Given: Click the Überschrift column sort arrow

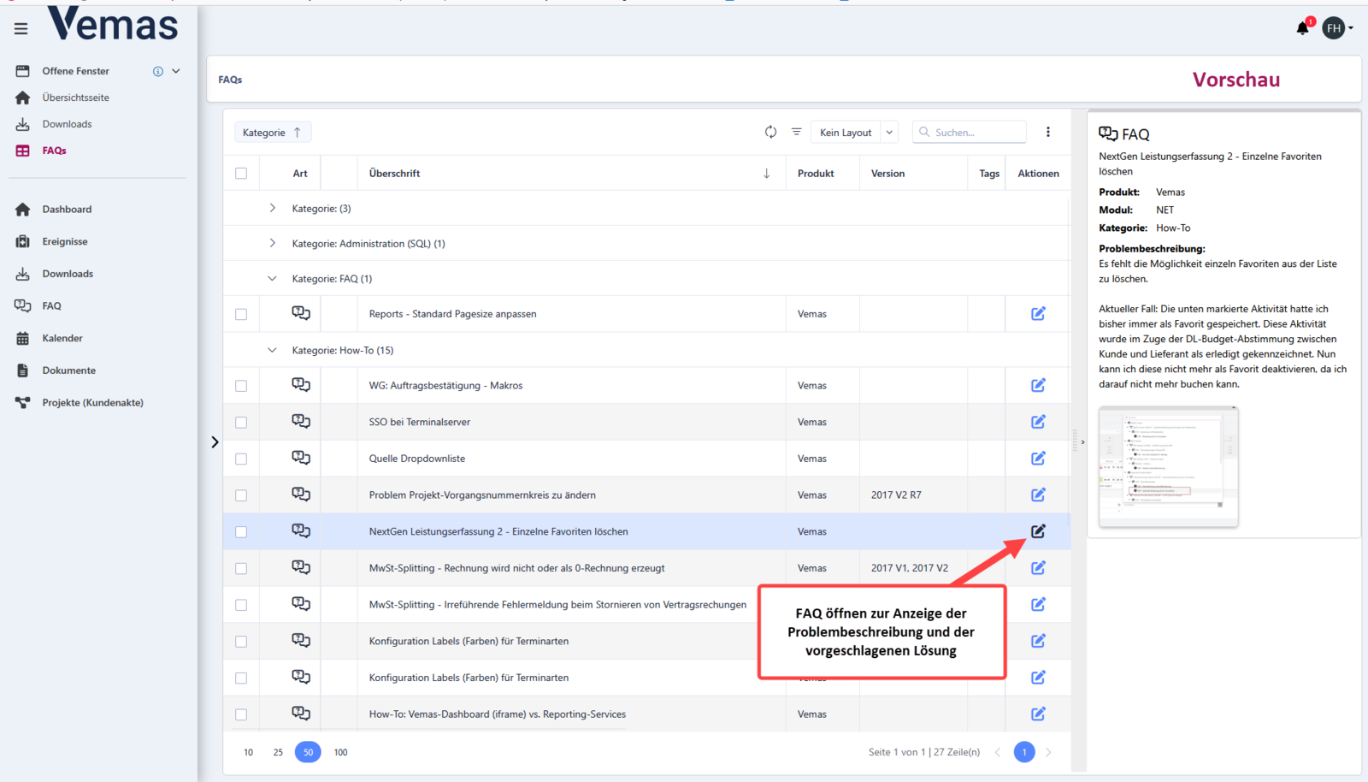Looking at the screenshot, I should pyautogui.click(x=767, y=173).
